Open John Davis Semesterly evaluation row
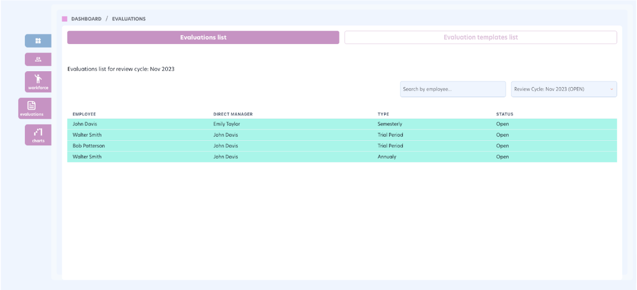The width and height of the screenshot is (637, 290). click(x=342, y=124)
